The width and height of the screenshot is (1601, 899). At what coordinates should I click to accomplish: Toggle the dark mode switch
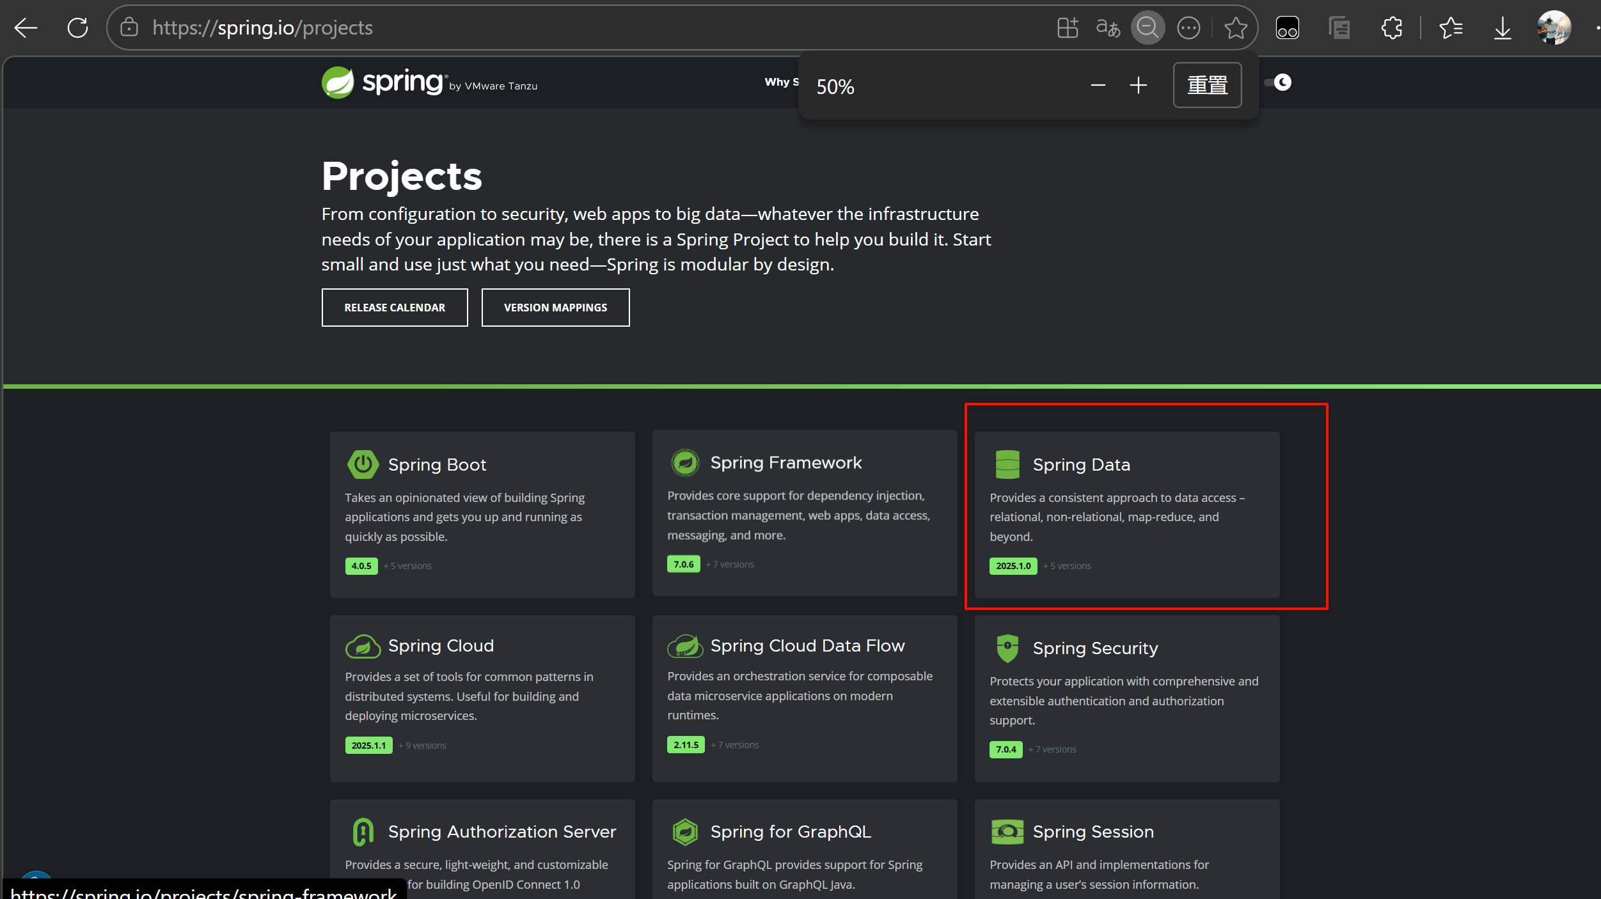point(1279,82)
